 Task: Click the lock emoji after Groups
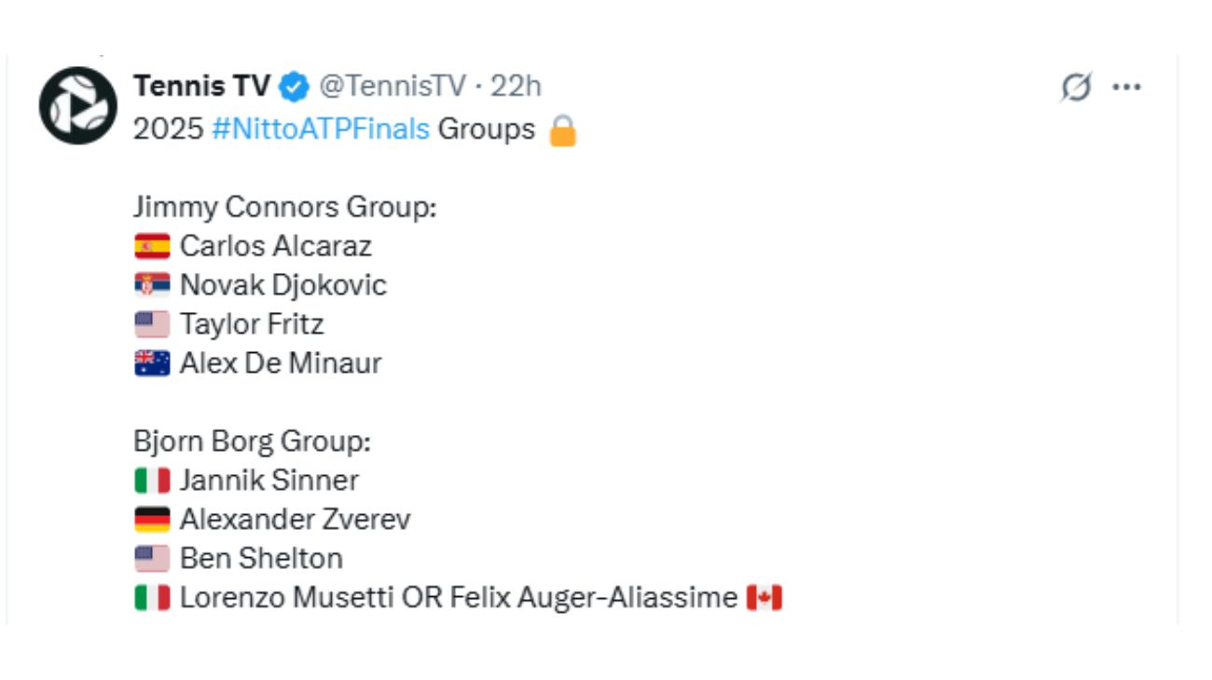[563, 130]
